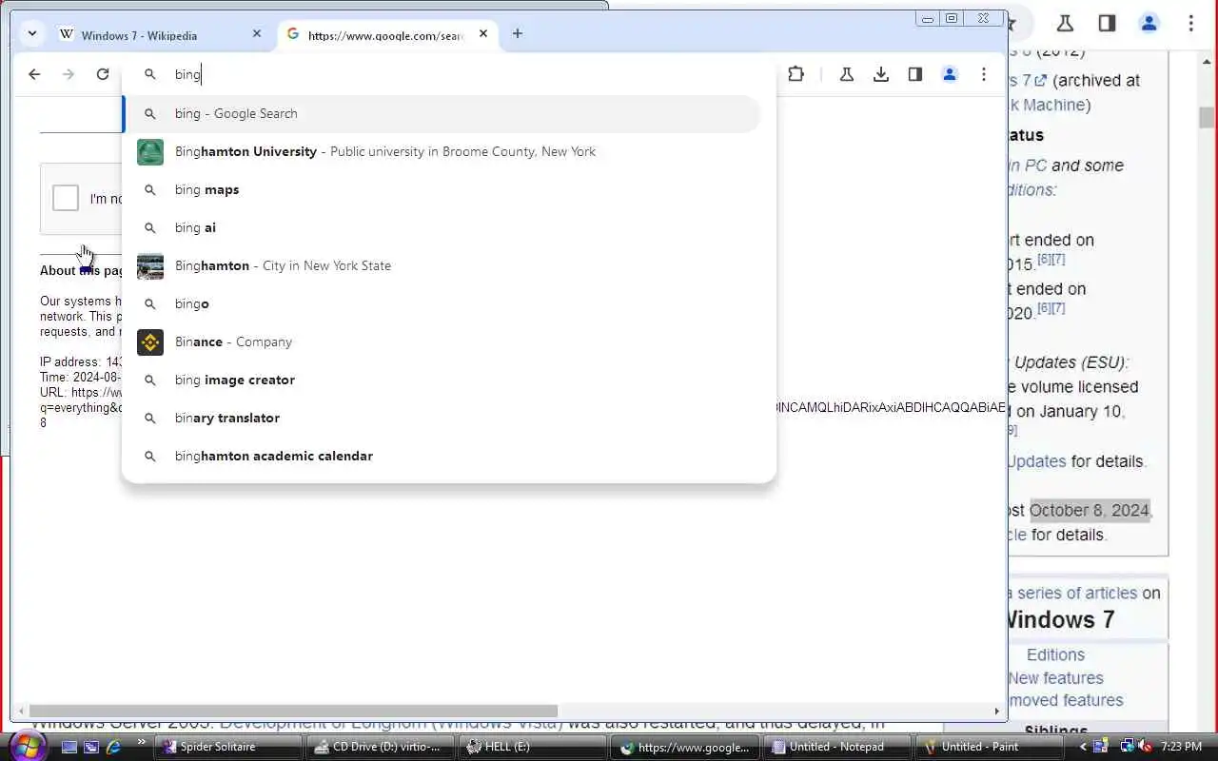Open a new tab with plus button
Viewport: 1218px width, 761px height.
pos(517,33)
